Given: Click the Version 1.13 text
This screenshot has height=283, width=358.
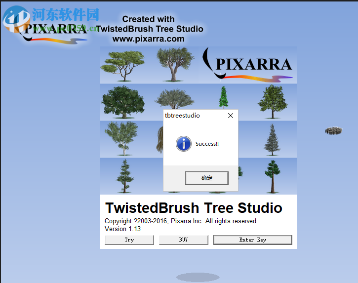Looking at the screenshot, I should pos(122,229).
